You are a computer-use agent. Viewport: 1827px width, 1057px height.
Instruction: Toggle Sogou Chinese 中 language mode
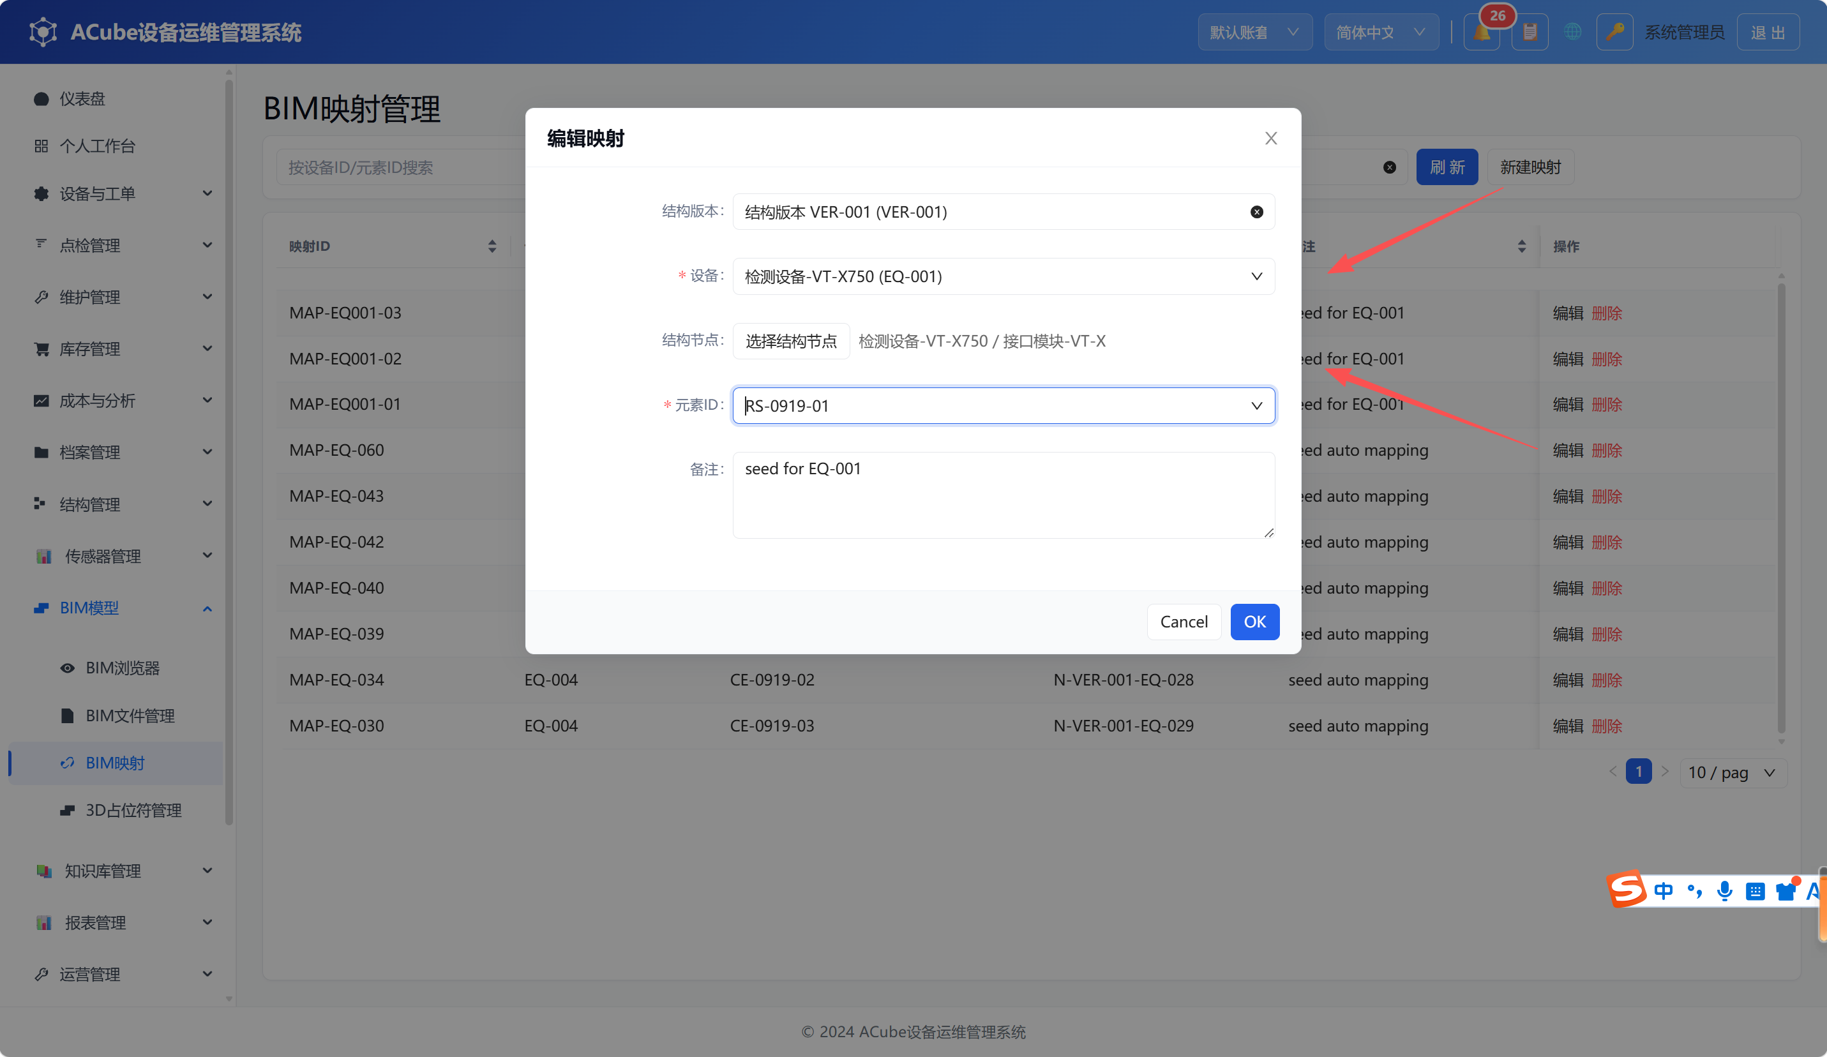[x=1664, y=891]
